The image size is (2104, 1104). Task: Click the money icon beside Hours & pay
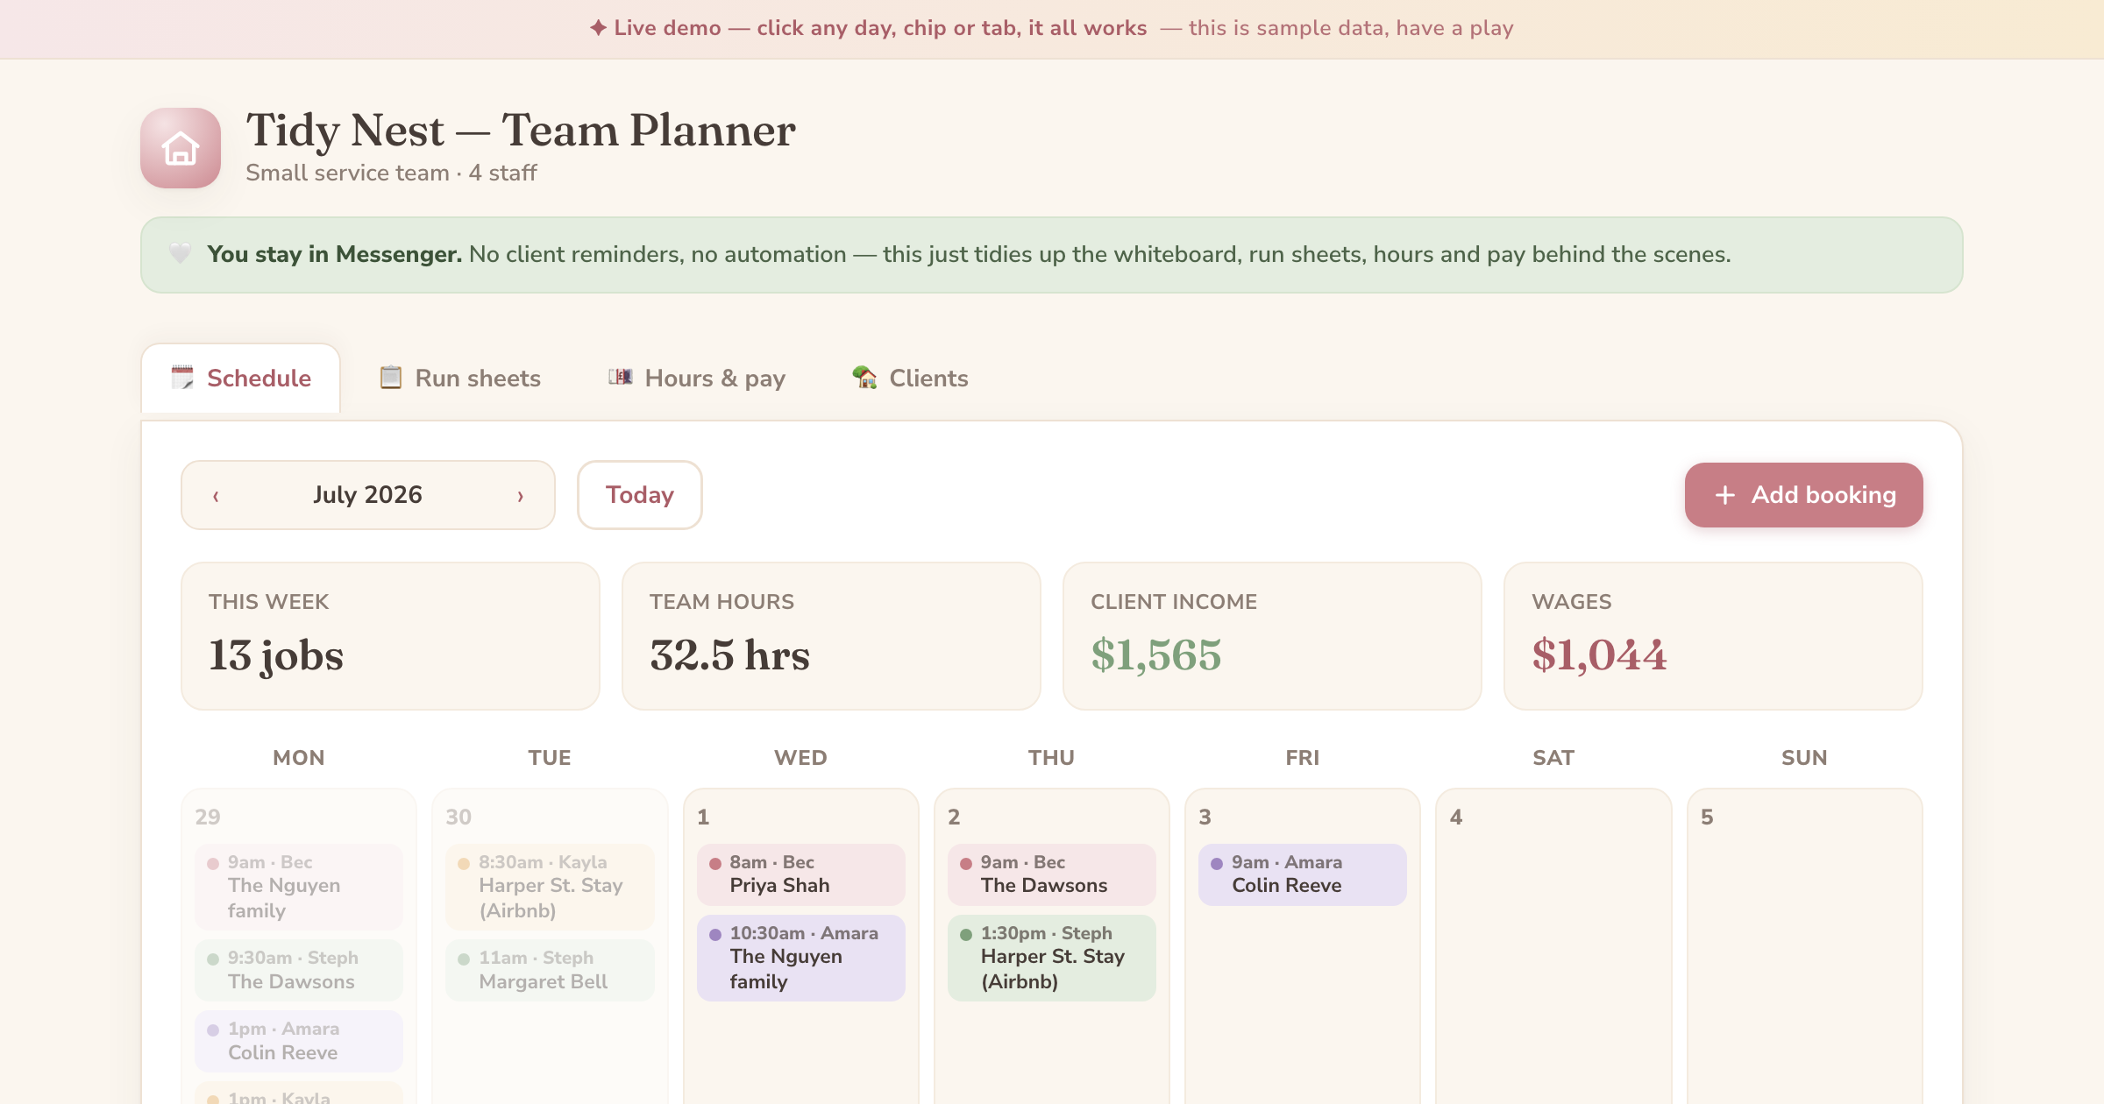(x=621, y=377)
